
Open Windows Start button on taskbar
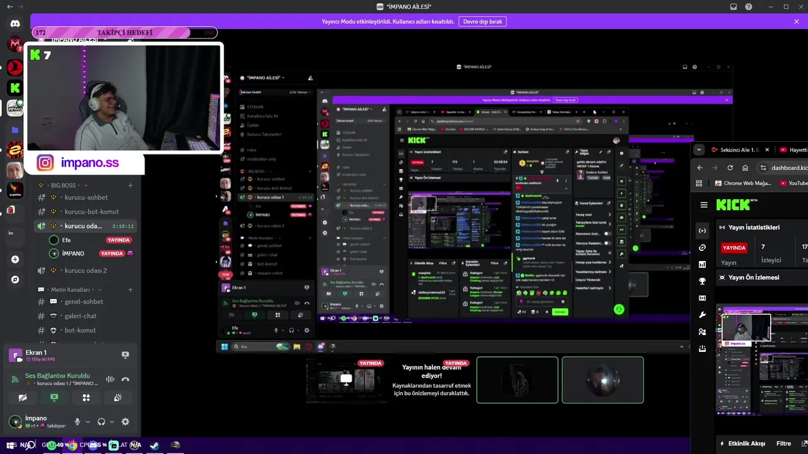(11, 445)
